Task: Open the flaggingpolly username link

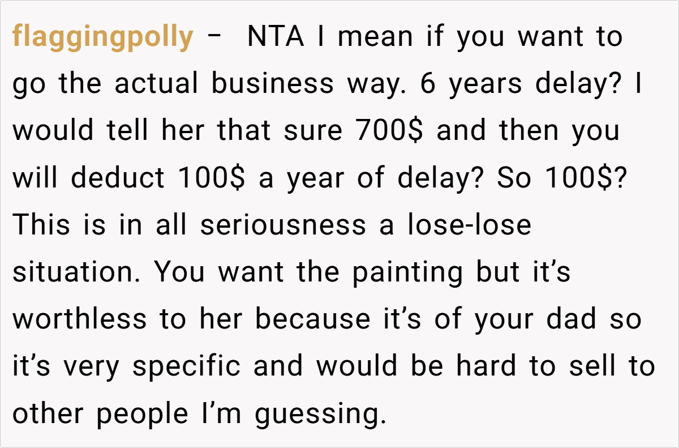Action: coord(102,37)
